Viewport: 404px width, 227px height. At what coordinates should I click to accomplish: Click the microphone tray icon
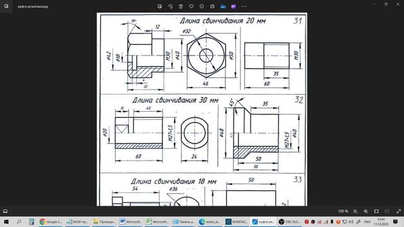pyautogui.click(x=332, y=222)
